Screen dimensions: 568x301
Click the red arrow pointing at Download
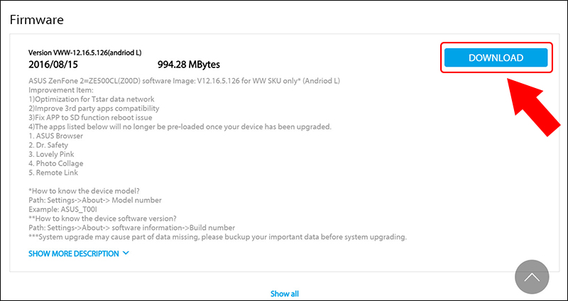[535, 107]
